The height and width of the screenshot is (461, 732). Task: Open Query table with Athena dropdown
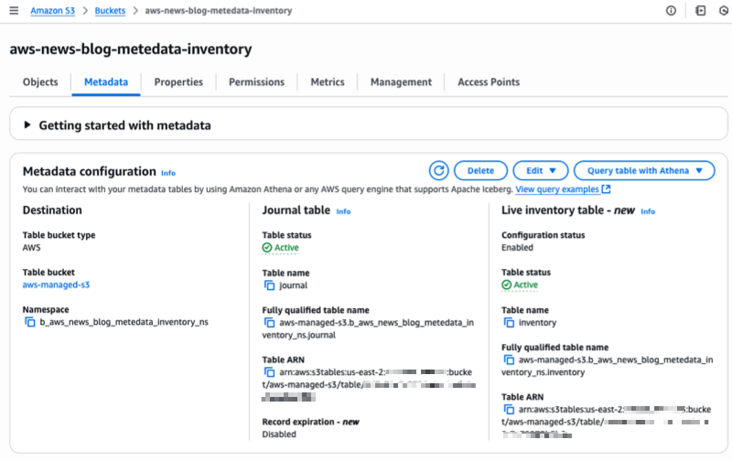click(644, 171)
